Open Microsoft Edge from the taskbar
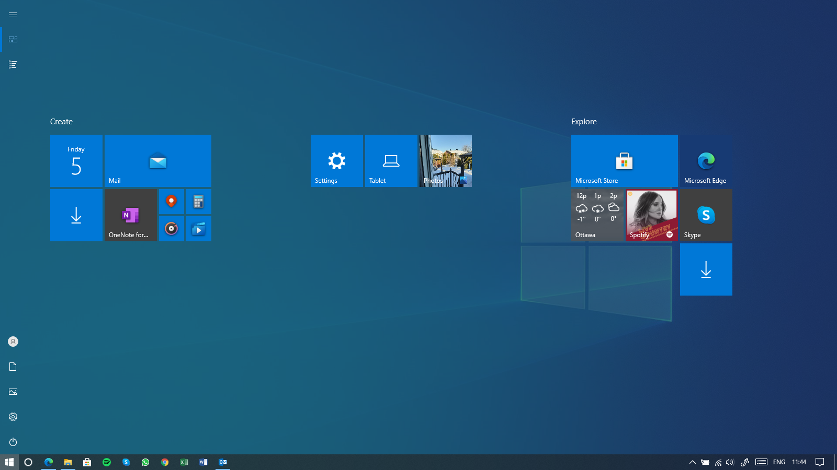Image resolution: width=837 pixels, height=470 pixels. [x=49, y=462]
